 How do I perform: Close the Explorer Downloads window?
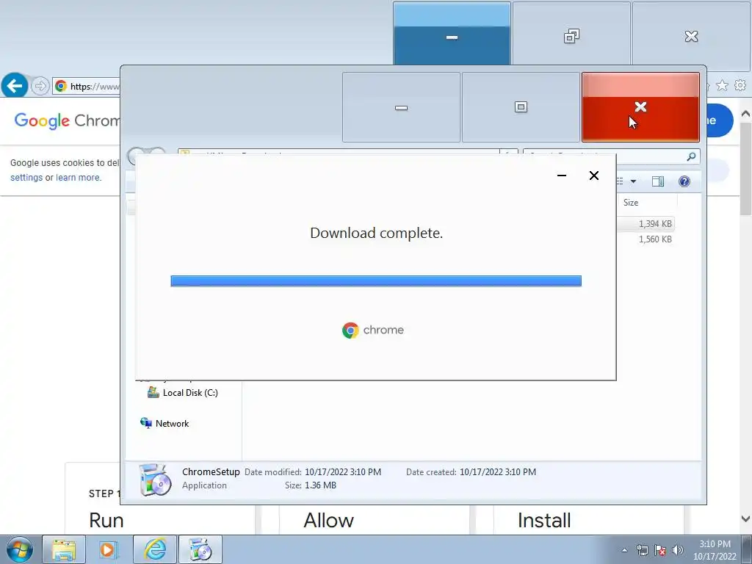[x=640, y=107]
